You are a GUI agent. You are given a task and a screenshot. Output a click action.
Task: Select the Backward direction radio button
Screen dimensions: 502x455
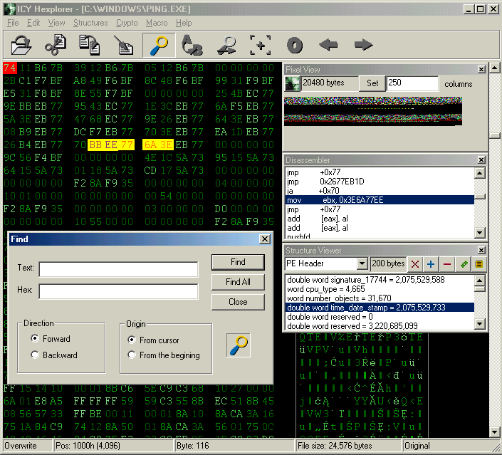point(35,355)
